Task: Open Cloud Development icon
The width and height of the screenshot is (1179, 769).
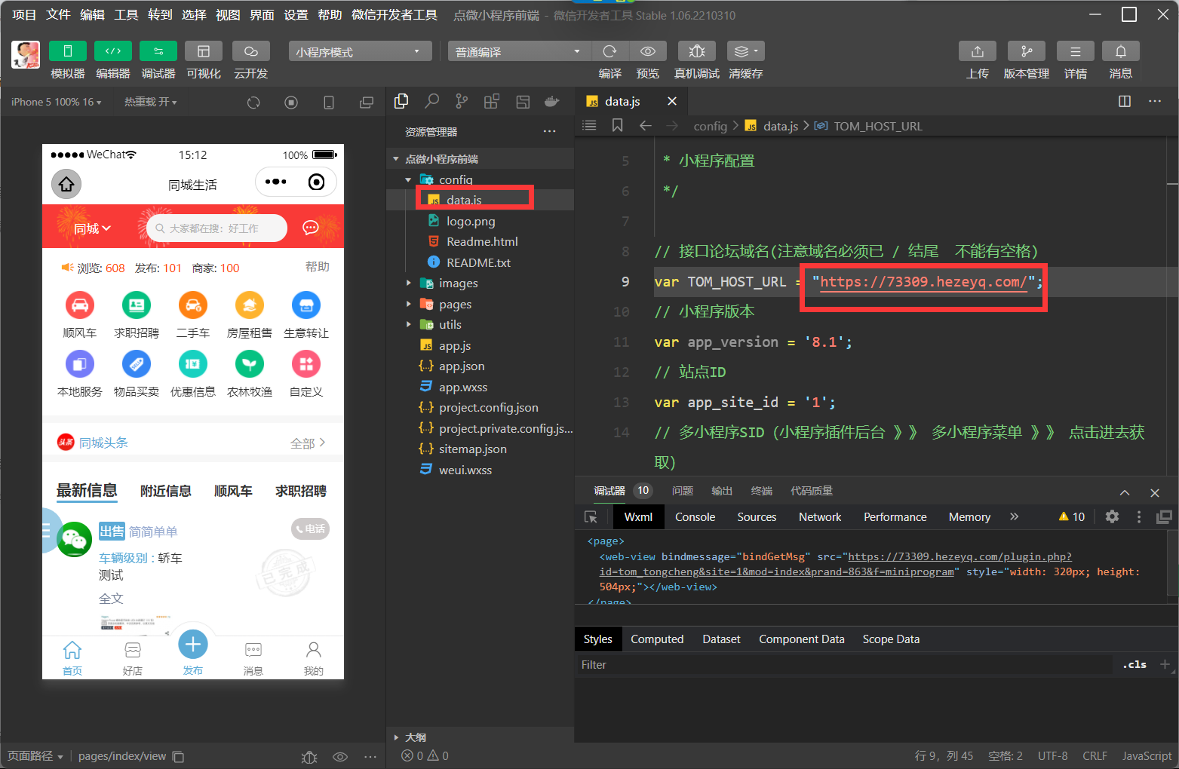Action: pos(251,51)
